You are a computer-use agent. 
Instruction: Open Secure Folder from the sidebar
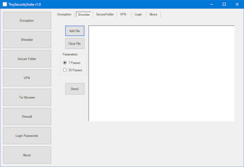point(27,59)
